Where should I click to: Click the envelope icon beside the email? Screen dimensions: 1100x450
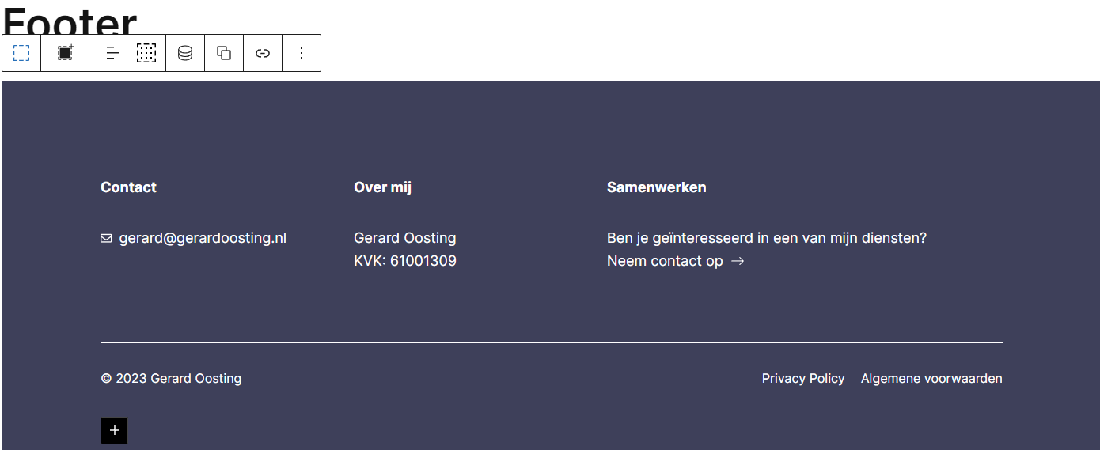(x=106, y=238)
